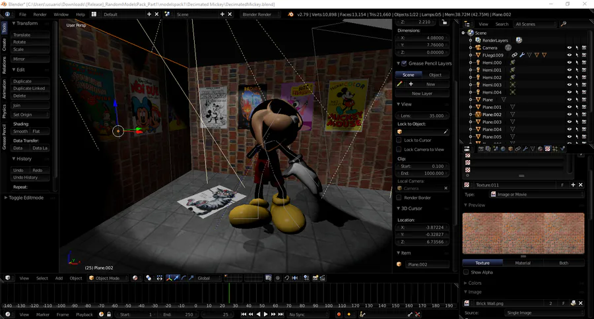Click the rotate manipulator arc icon
Image resolution: width=594 pixels, height=319 pixels.
(183, 277)
